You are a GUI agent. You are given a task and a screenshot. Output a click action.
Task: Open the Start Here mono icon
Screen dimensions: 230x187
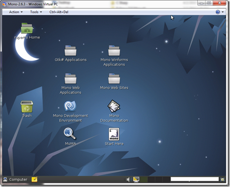coord(114,134)
